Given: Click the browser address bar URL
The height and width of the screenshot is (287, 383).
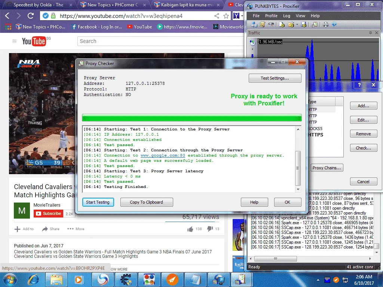Looking at the screenshot, I should [x=121, y=16].
